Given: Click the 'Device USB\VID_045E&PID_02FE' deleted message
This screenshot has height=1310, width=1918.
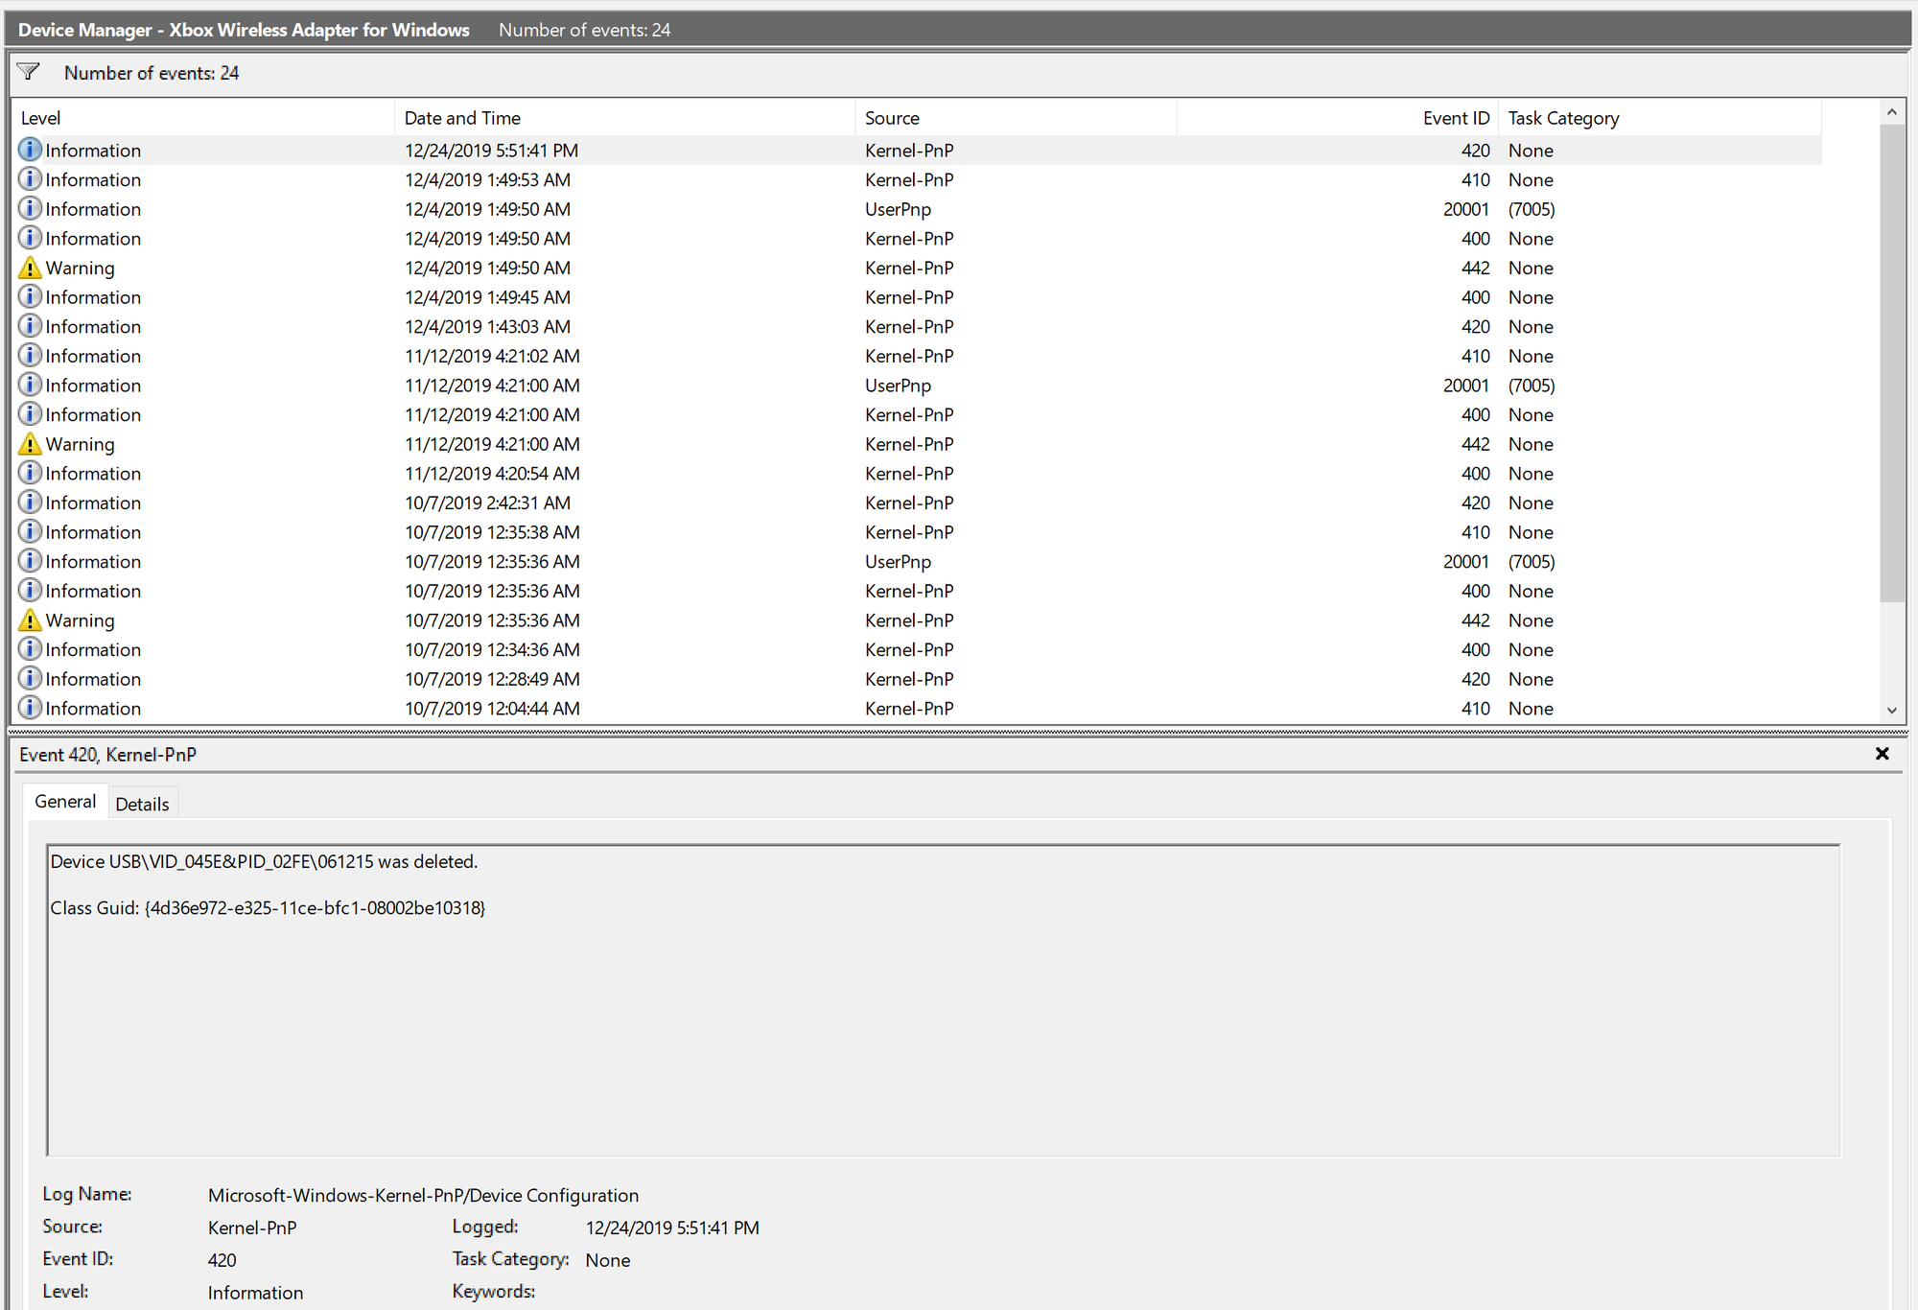Looking at the screenshot, I should [264, 861].
